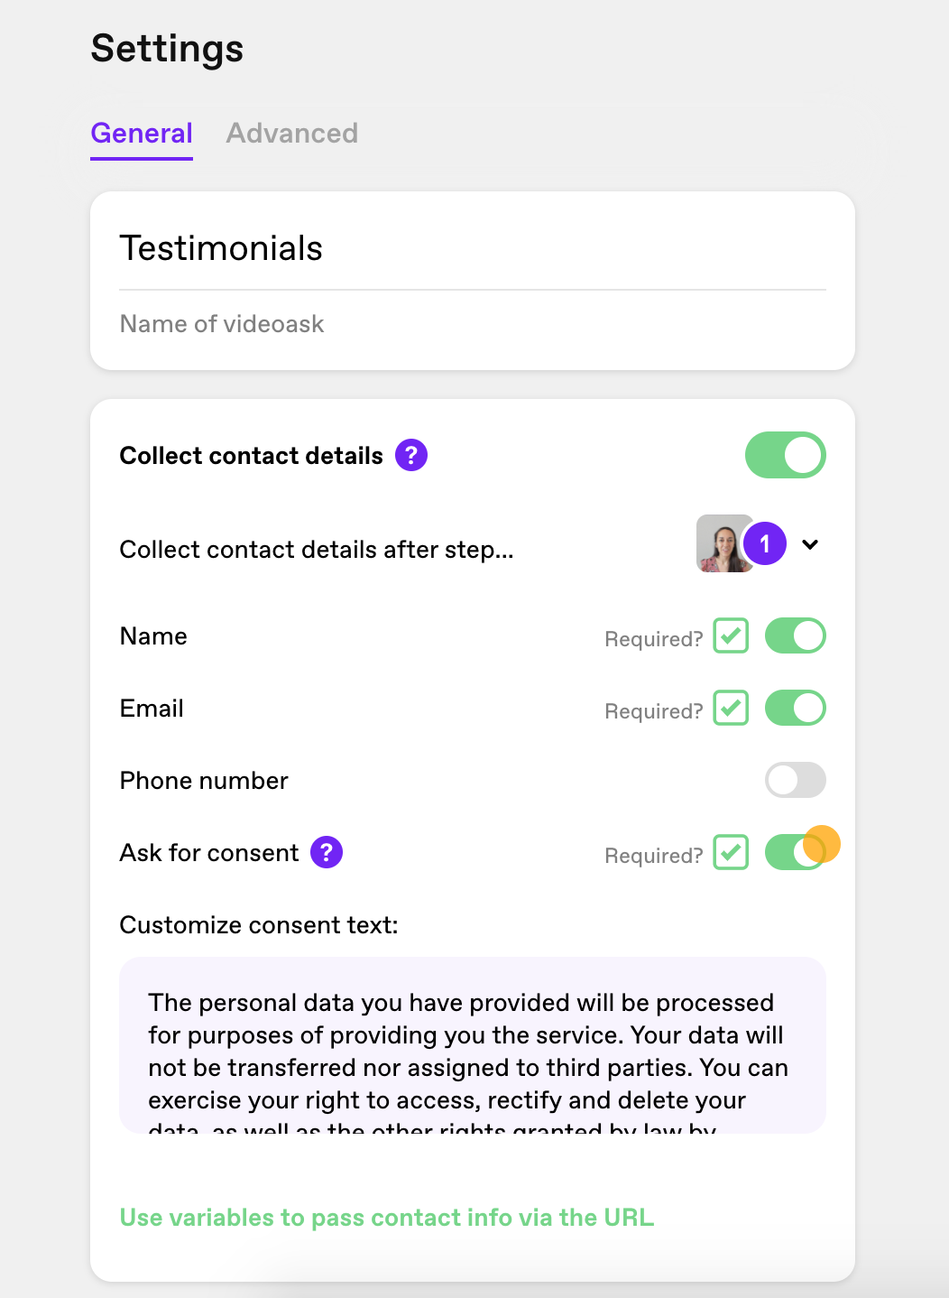Toggle the Collect contact details switch
This screenshot has height=1298, width=949.
(x=786, y=455)
